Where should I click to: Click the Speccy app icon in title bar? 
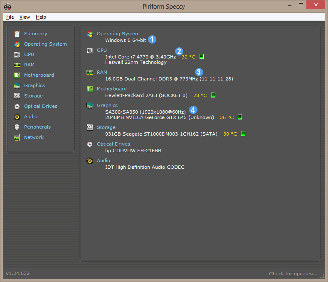(x=7, y=7)
